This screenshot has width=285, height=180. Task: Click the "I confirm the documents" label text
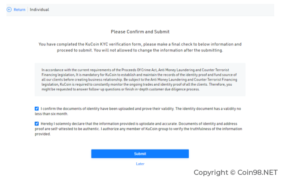138,111
